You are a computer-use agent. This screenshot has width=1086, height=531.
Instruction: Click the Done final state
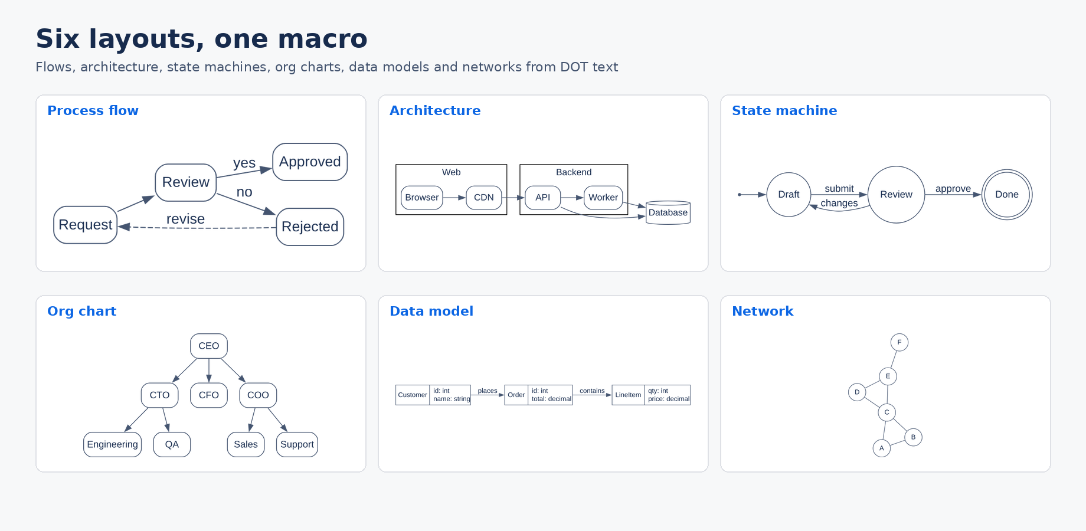(x=1007, y=195)
